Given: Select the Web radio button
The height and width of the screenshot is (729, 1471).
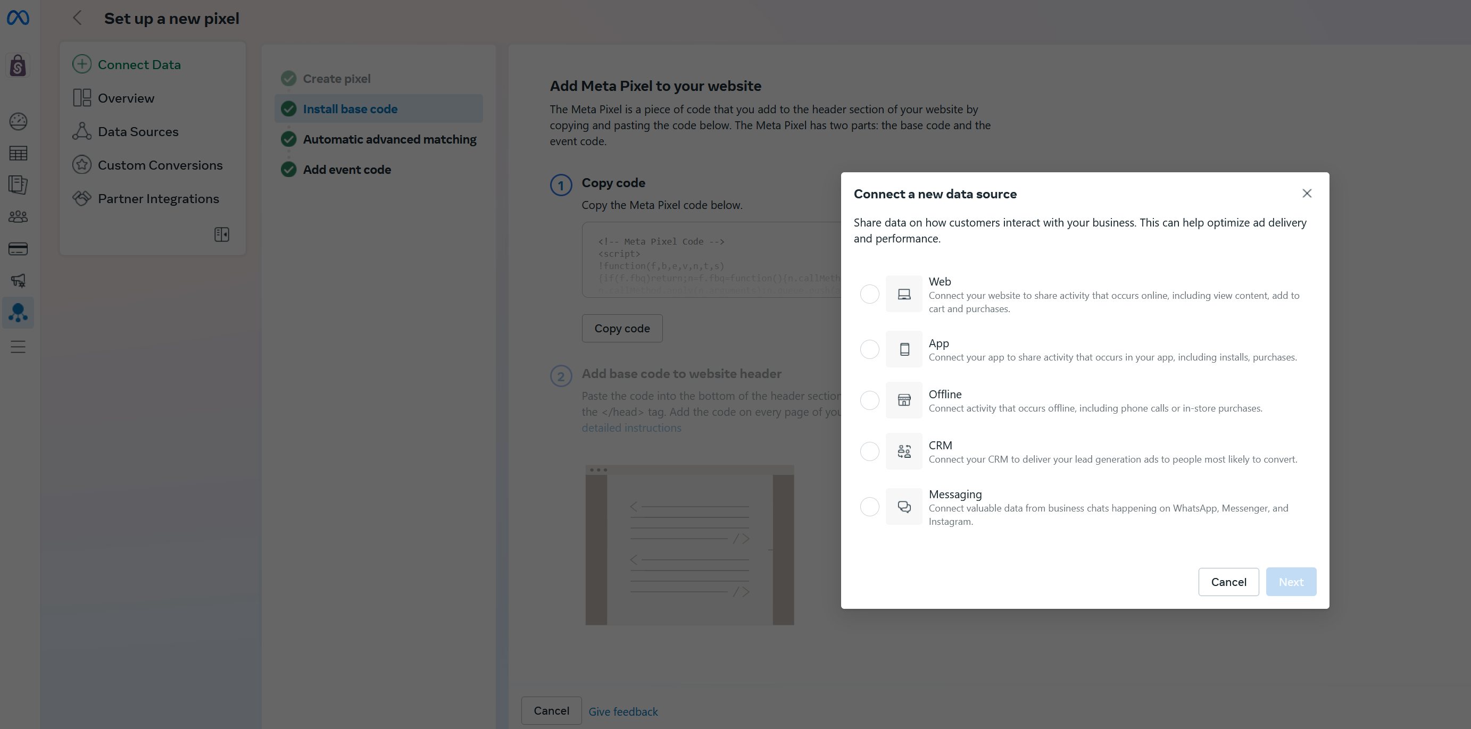Looking at the screenshot, I should (869, 294).
